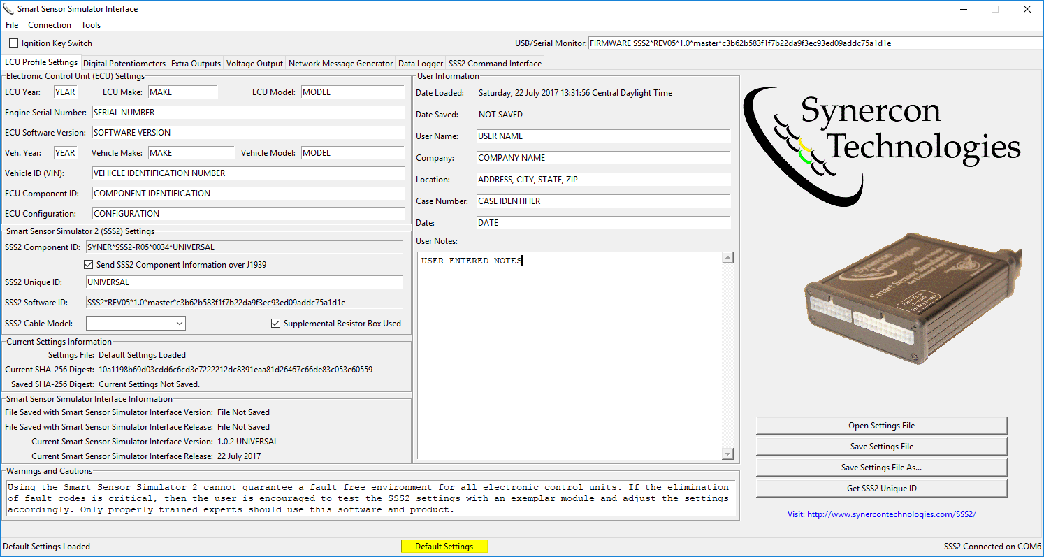Screen dimensions: 1044x557
Task: Open the SSS2 Command Interface tab
Action: pyautogui.click(x=495, y=64)
